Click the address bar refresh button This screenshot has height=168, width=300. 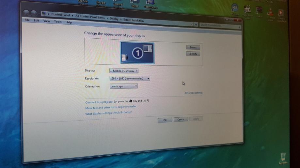click(x=196, y=24)
